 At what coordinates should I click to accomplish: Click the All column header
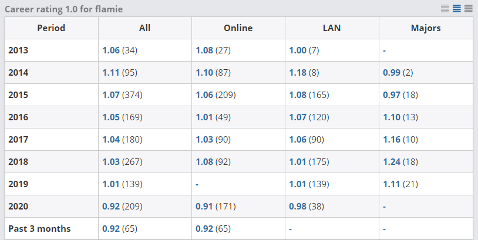coord(145,28)
